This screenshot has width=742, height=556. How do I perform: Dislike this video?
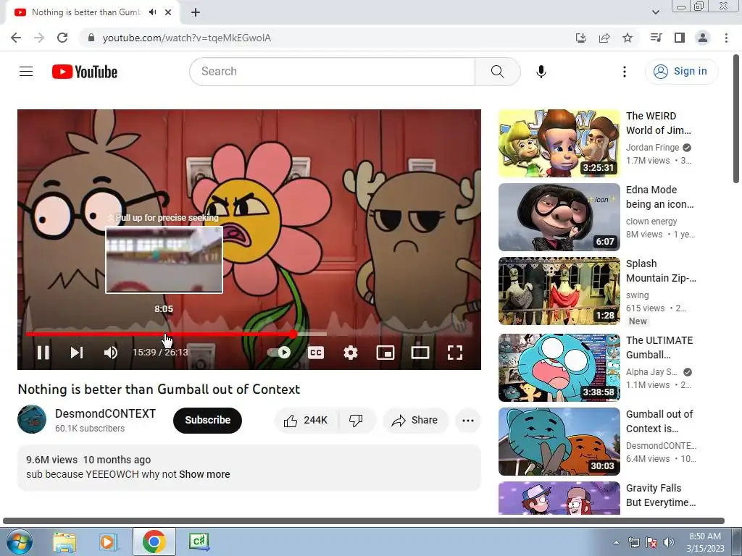tap(356, 421)
